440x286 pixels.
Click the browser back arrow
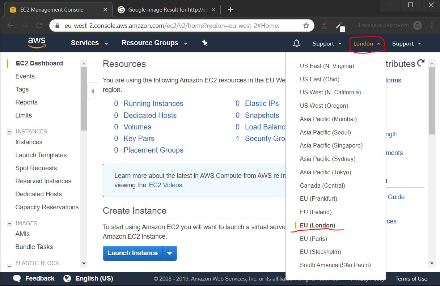click(x=10, y=26)
